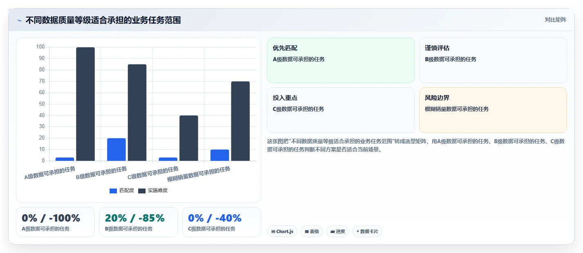This screenshot has height=253, width=583.
Task: Open the 优先匹配 green card
Action: tap(341, 60)
